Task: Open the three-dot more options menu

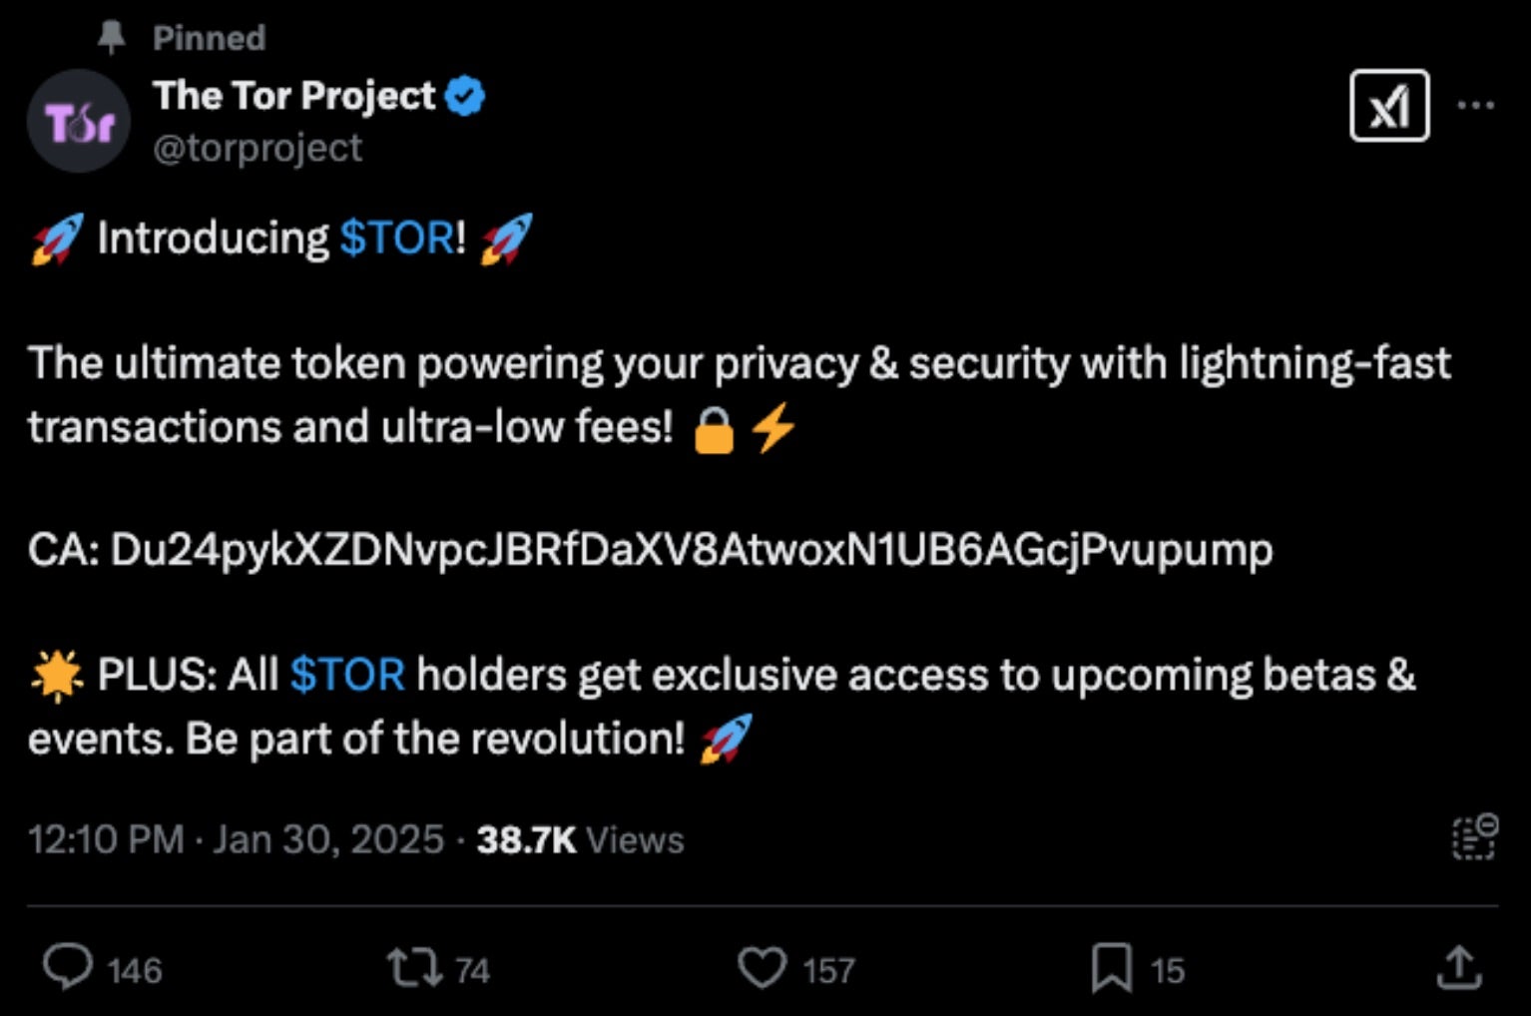Action: click(1476, 105)
